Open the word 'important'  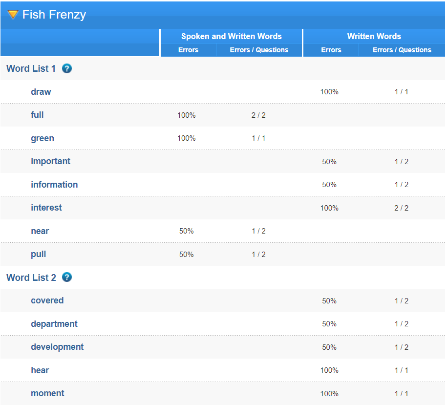(51, 161)
